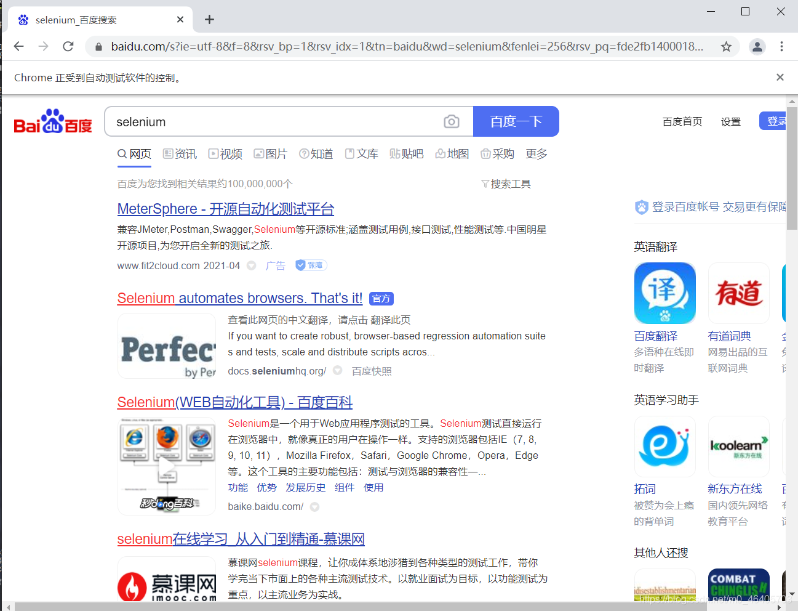
Task: Click the 百度一下 search button
Action: click(x=516, y=121)
